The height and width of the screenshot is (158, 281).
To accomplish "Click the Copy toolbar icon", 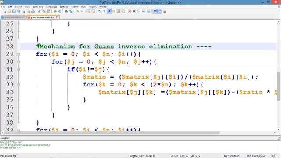I will [44, 11].
